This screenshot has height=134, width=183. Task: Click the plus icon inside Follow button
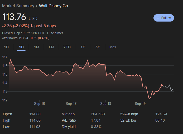[158, 18]
